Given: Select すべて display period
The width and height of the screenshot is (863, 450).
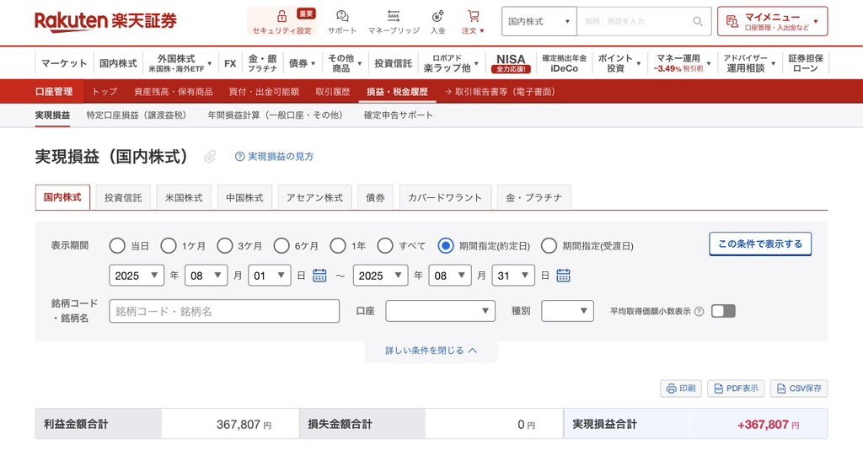Looking at the screenshot, I should coord(385,246).
